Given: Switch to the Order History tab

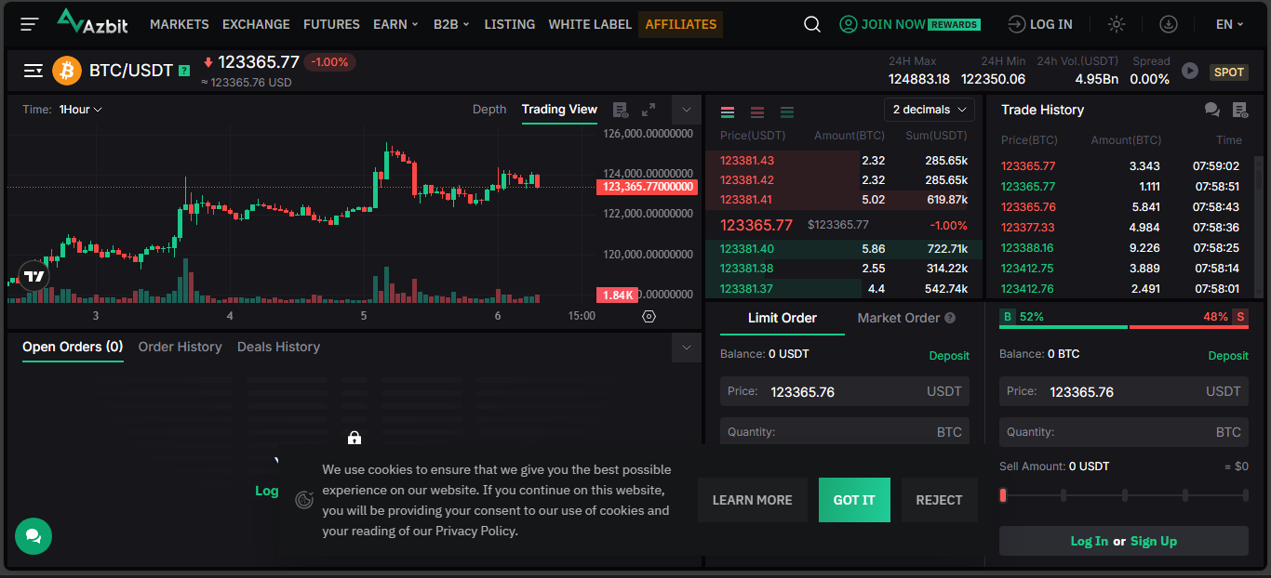Looking at the screenshot, I should [180, 347].
